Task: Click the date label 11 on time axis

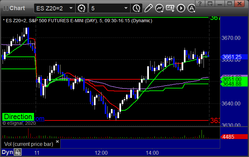Action: coord(37,153)
